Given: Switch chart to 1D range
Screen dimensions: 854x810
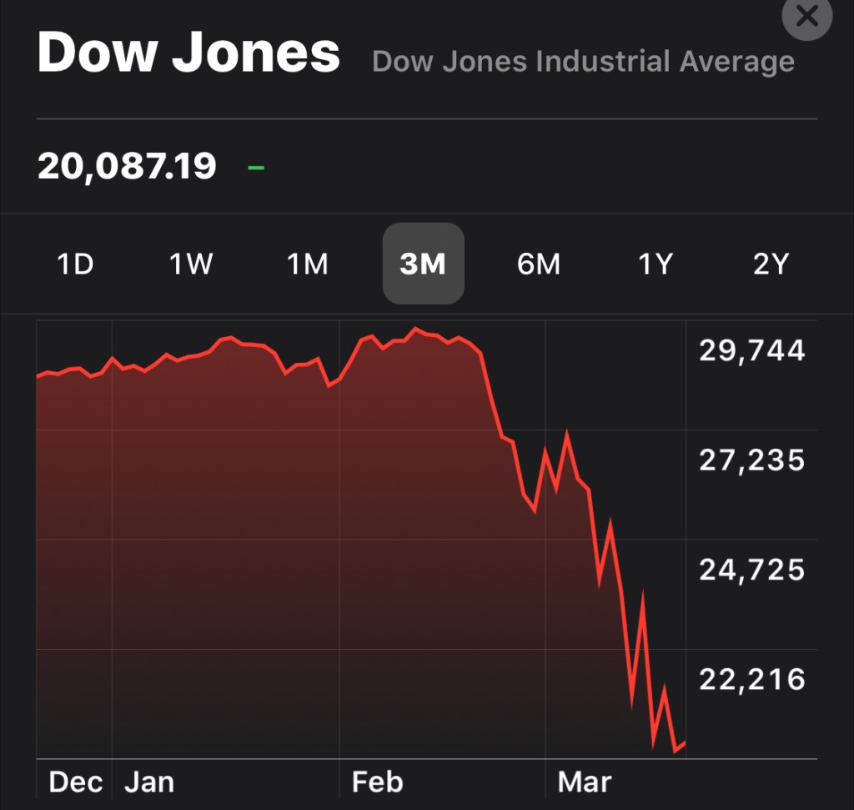Looking at the screenshot, I should 75,264.
